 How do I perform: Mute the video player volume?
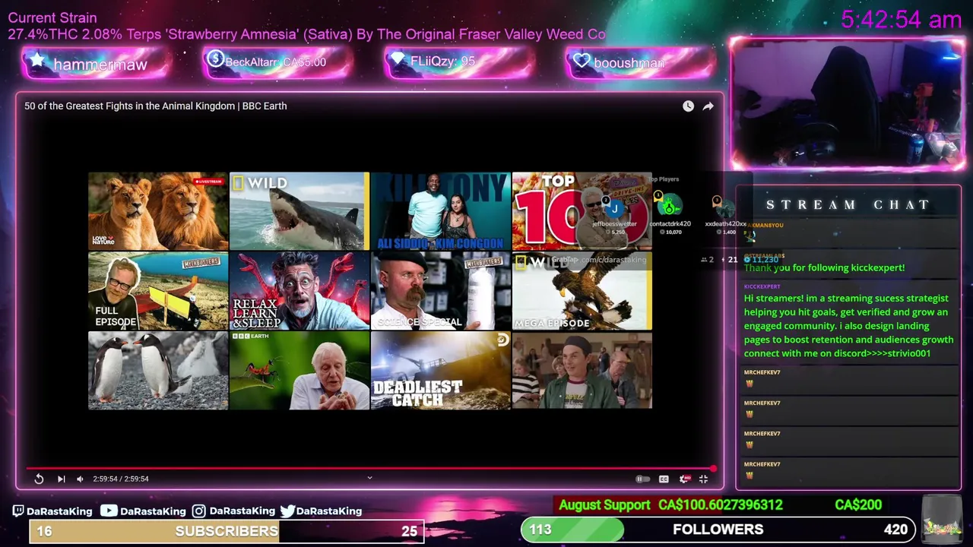pyautogui.click(x=80, y=479)
